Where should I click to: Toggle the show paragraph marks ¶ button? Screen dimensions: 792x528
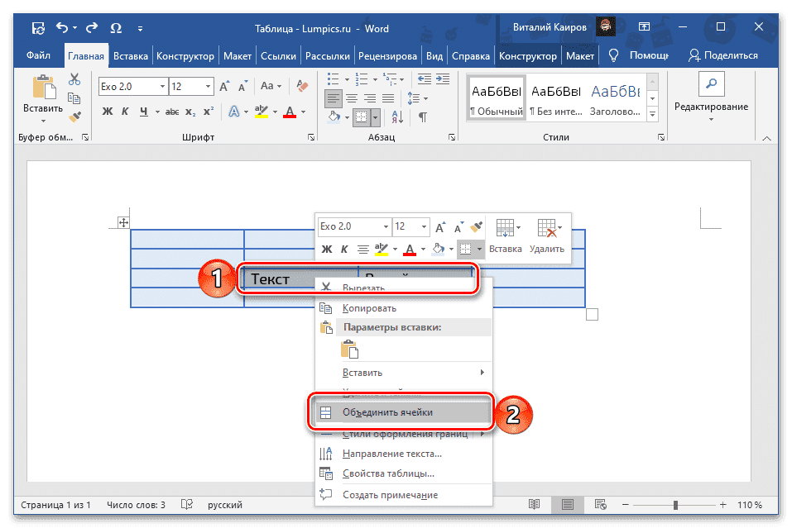(424, 117)
